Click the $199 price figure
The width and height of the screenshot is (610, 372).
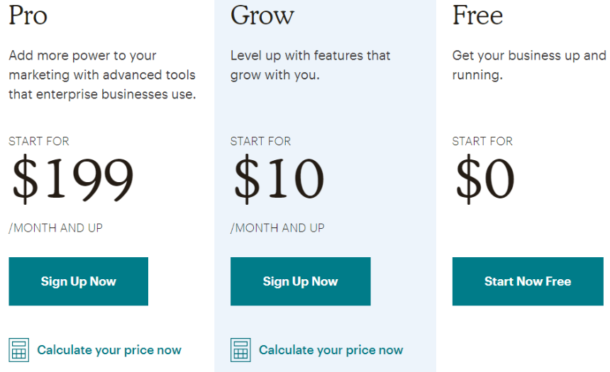pyautogui.click(x=72, y=180)
